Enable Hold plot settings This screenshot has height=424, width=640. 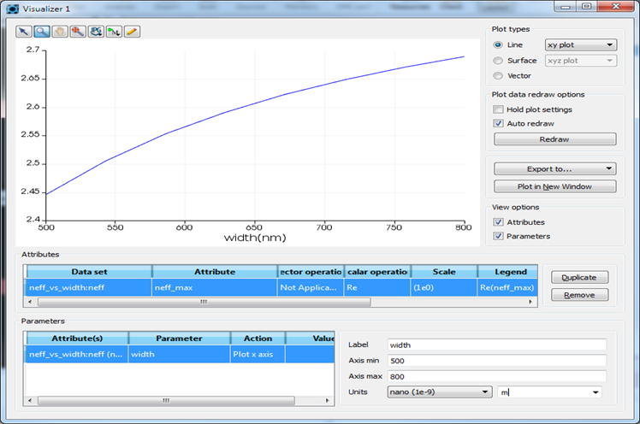(x=498, y=109)
